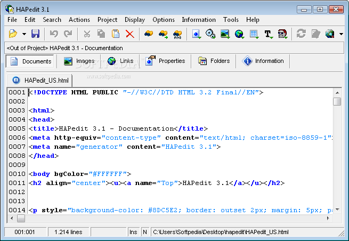
Task: Click the horizontal scrollbar right arrow
Action: [328, 218]
